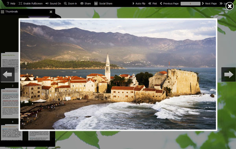Click the Thumbnails grid icon
The width and height of the screenshot is (236, 149).
click(2, 12)
